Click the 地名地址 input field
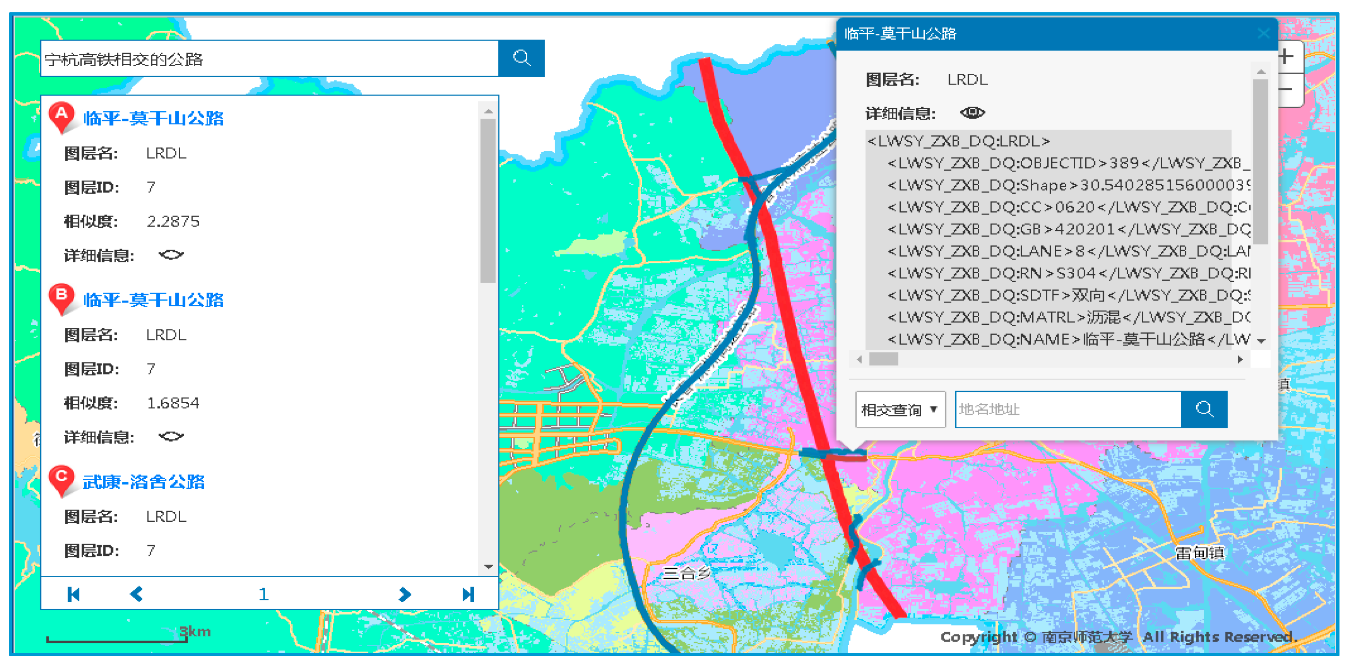 1068,409
